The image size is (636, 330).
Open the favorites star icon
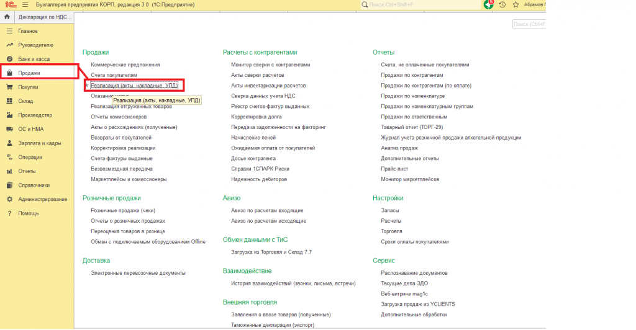[516, 4]
